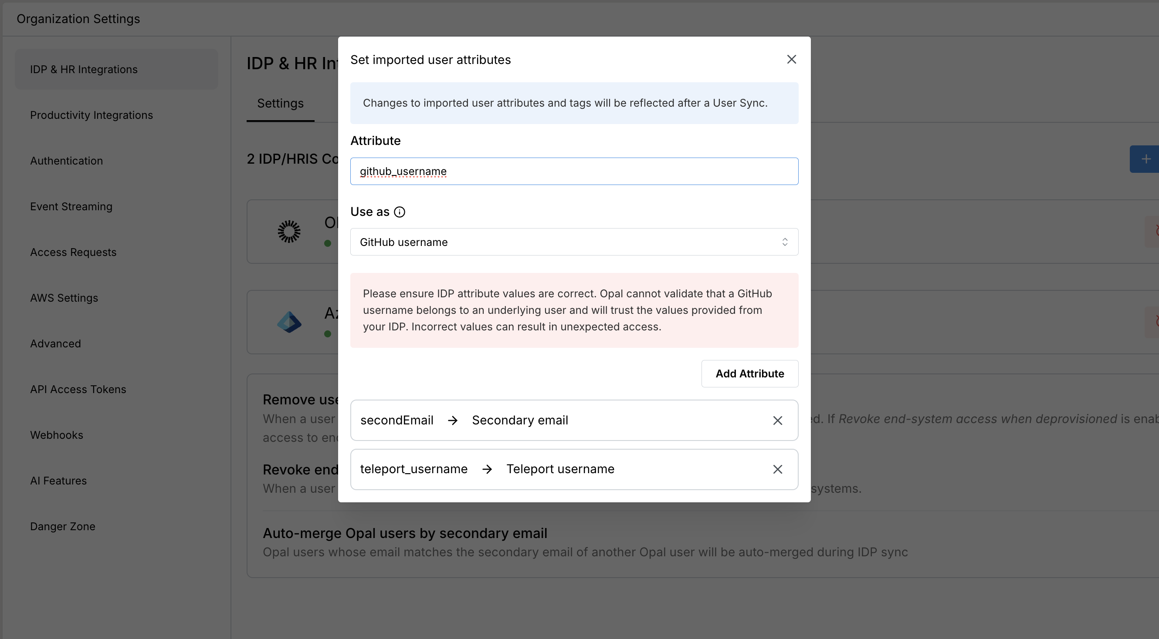This screenshot has height=639, width=1159.
Task: Open Productivity Integrations in sidebar
Action: pos(91,115)
